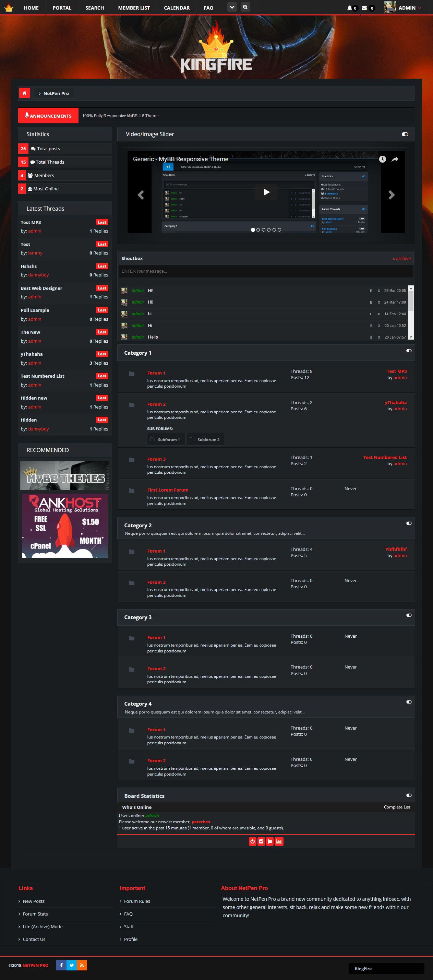
Task: Open the Shoutbox archive link
Action: (401, 258)
